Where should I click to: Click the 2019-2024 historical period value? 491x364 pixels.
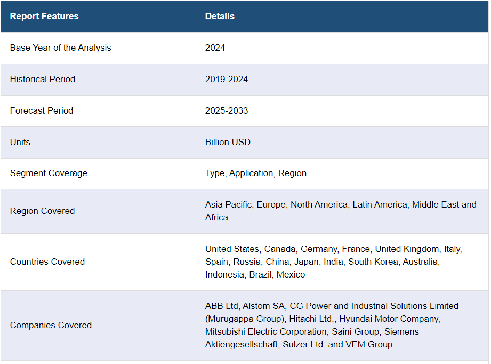tap(227, 79)
